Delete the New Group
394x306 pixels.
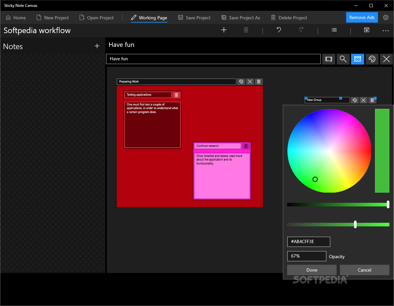(372, 100)
